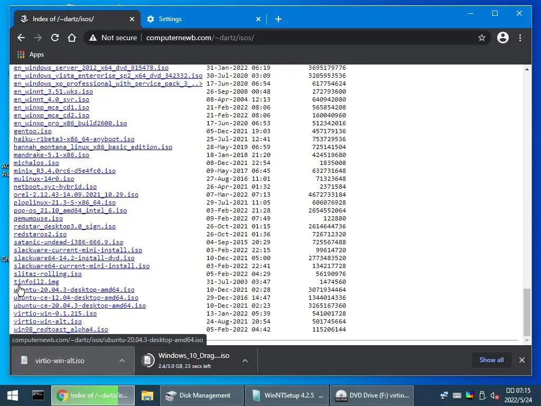Close the Settings tab

coord(258,19)
